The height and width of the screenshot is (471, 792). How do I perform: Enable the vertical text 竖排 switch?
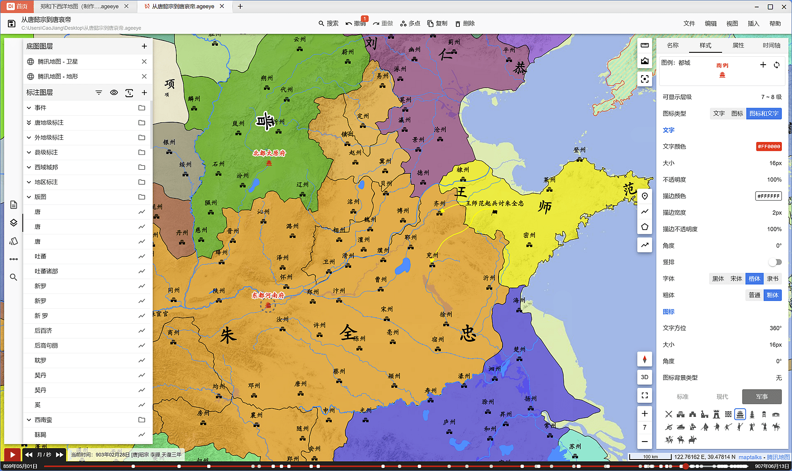(775, 262)
